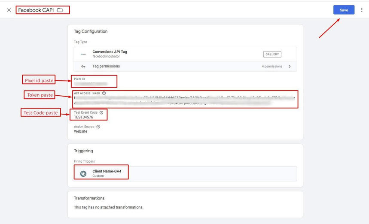Expand Tag permissions with the chevron arrow

[x=290, y=67]
